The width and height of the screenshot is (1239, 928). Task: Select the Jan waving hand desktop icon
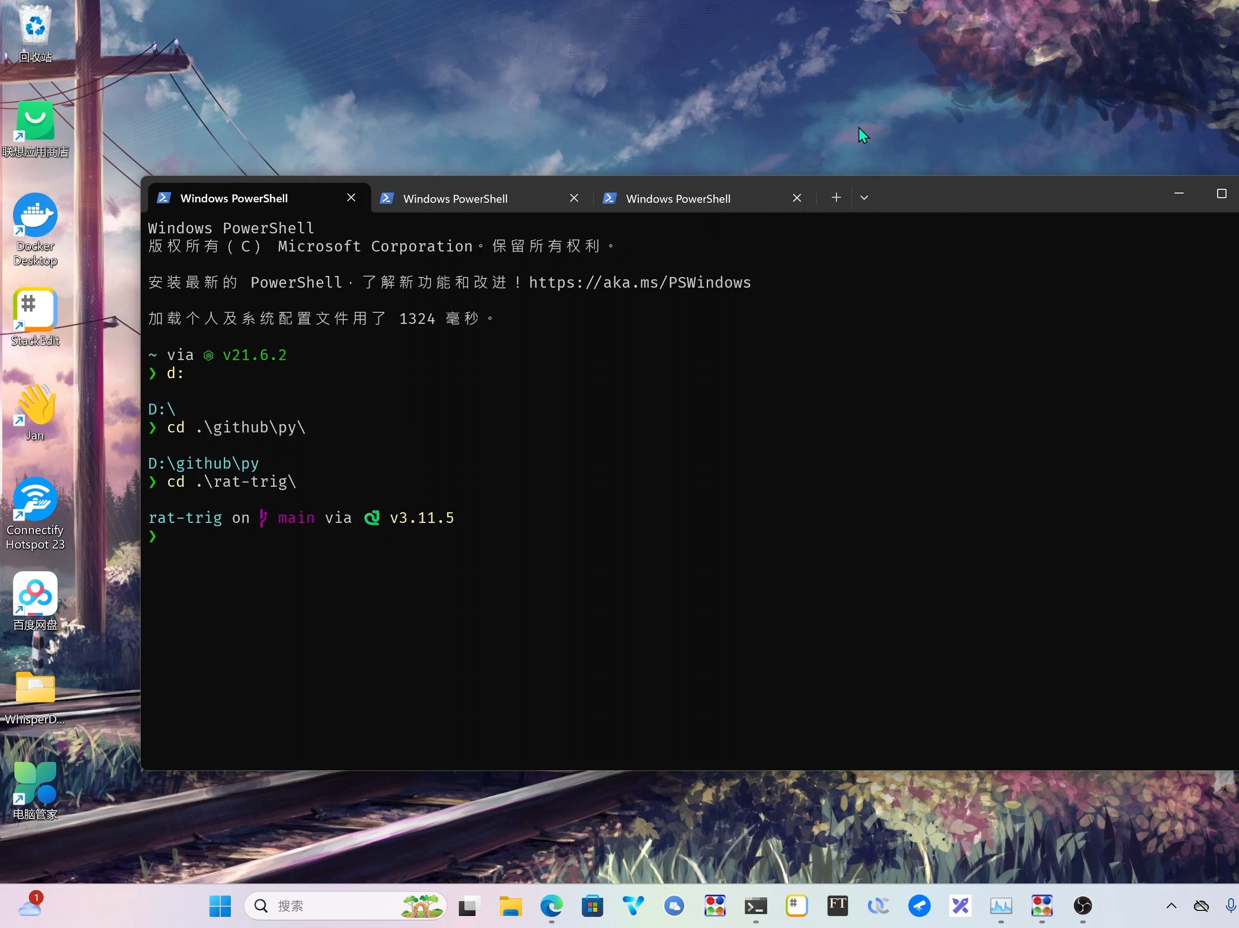[35, 405]
